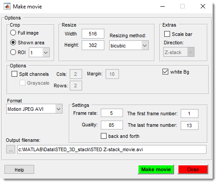This screenshot has width=218, height=184.
Task: Choose the Shown area radio button
Action: click(x=13, y=43)
